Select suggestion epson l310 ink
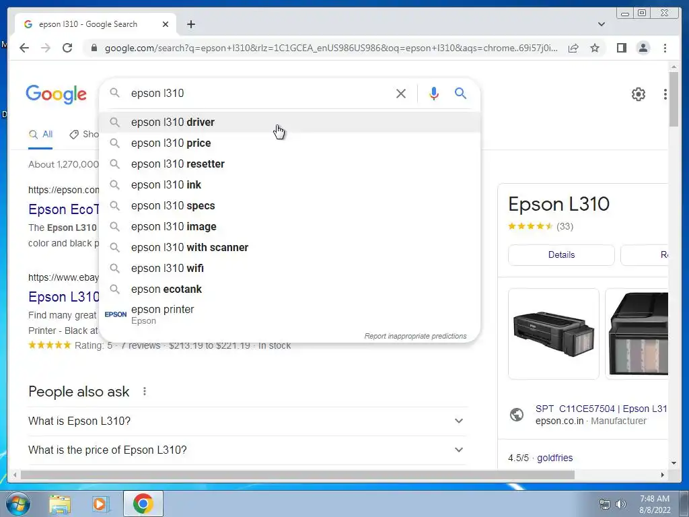This screenshot has width=689, height=517. click(x=290, y=185)
